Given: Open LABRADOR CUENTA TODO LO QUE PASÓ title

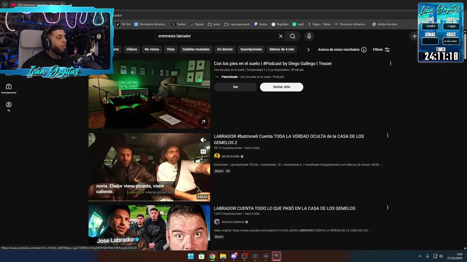Looking at the screenshot, I should [x=285, y=209].
